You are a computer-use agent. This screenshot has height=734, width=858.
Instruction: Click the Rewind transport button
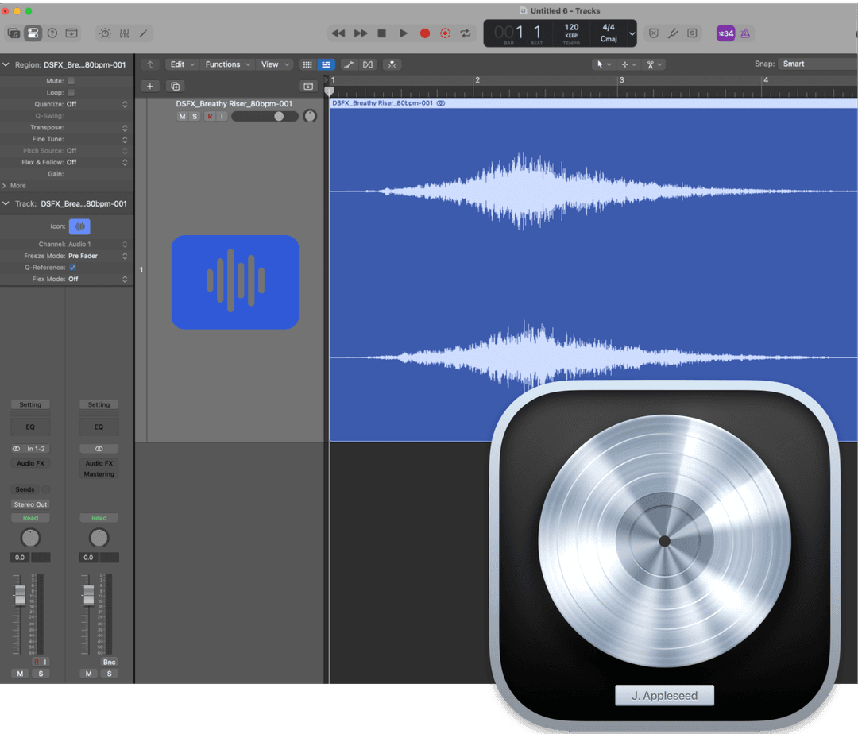(338, 33)
